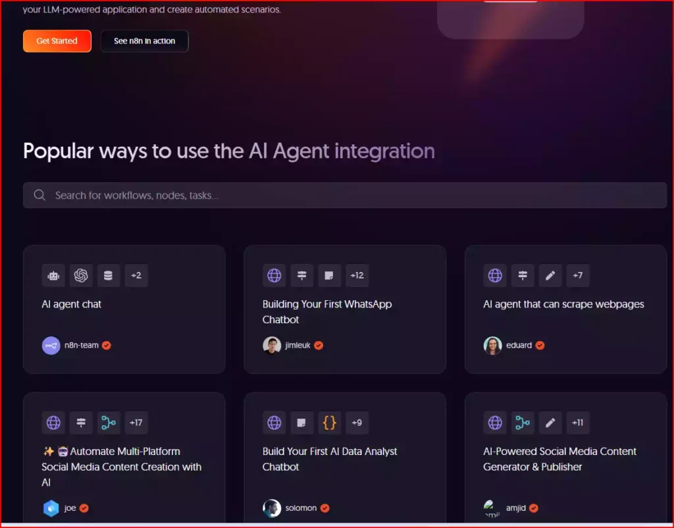Image resolution: width=674 pixels, height=528 pixels.
Task: Click the signpost icon on Multi-Platform Social Media card
Action: (x=81, y=423)
